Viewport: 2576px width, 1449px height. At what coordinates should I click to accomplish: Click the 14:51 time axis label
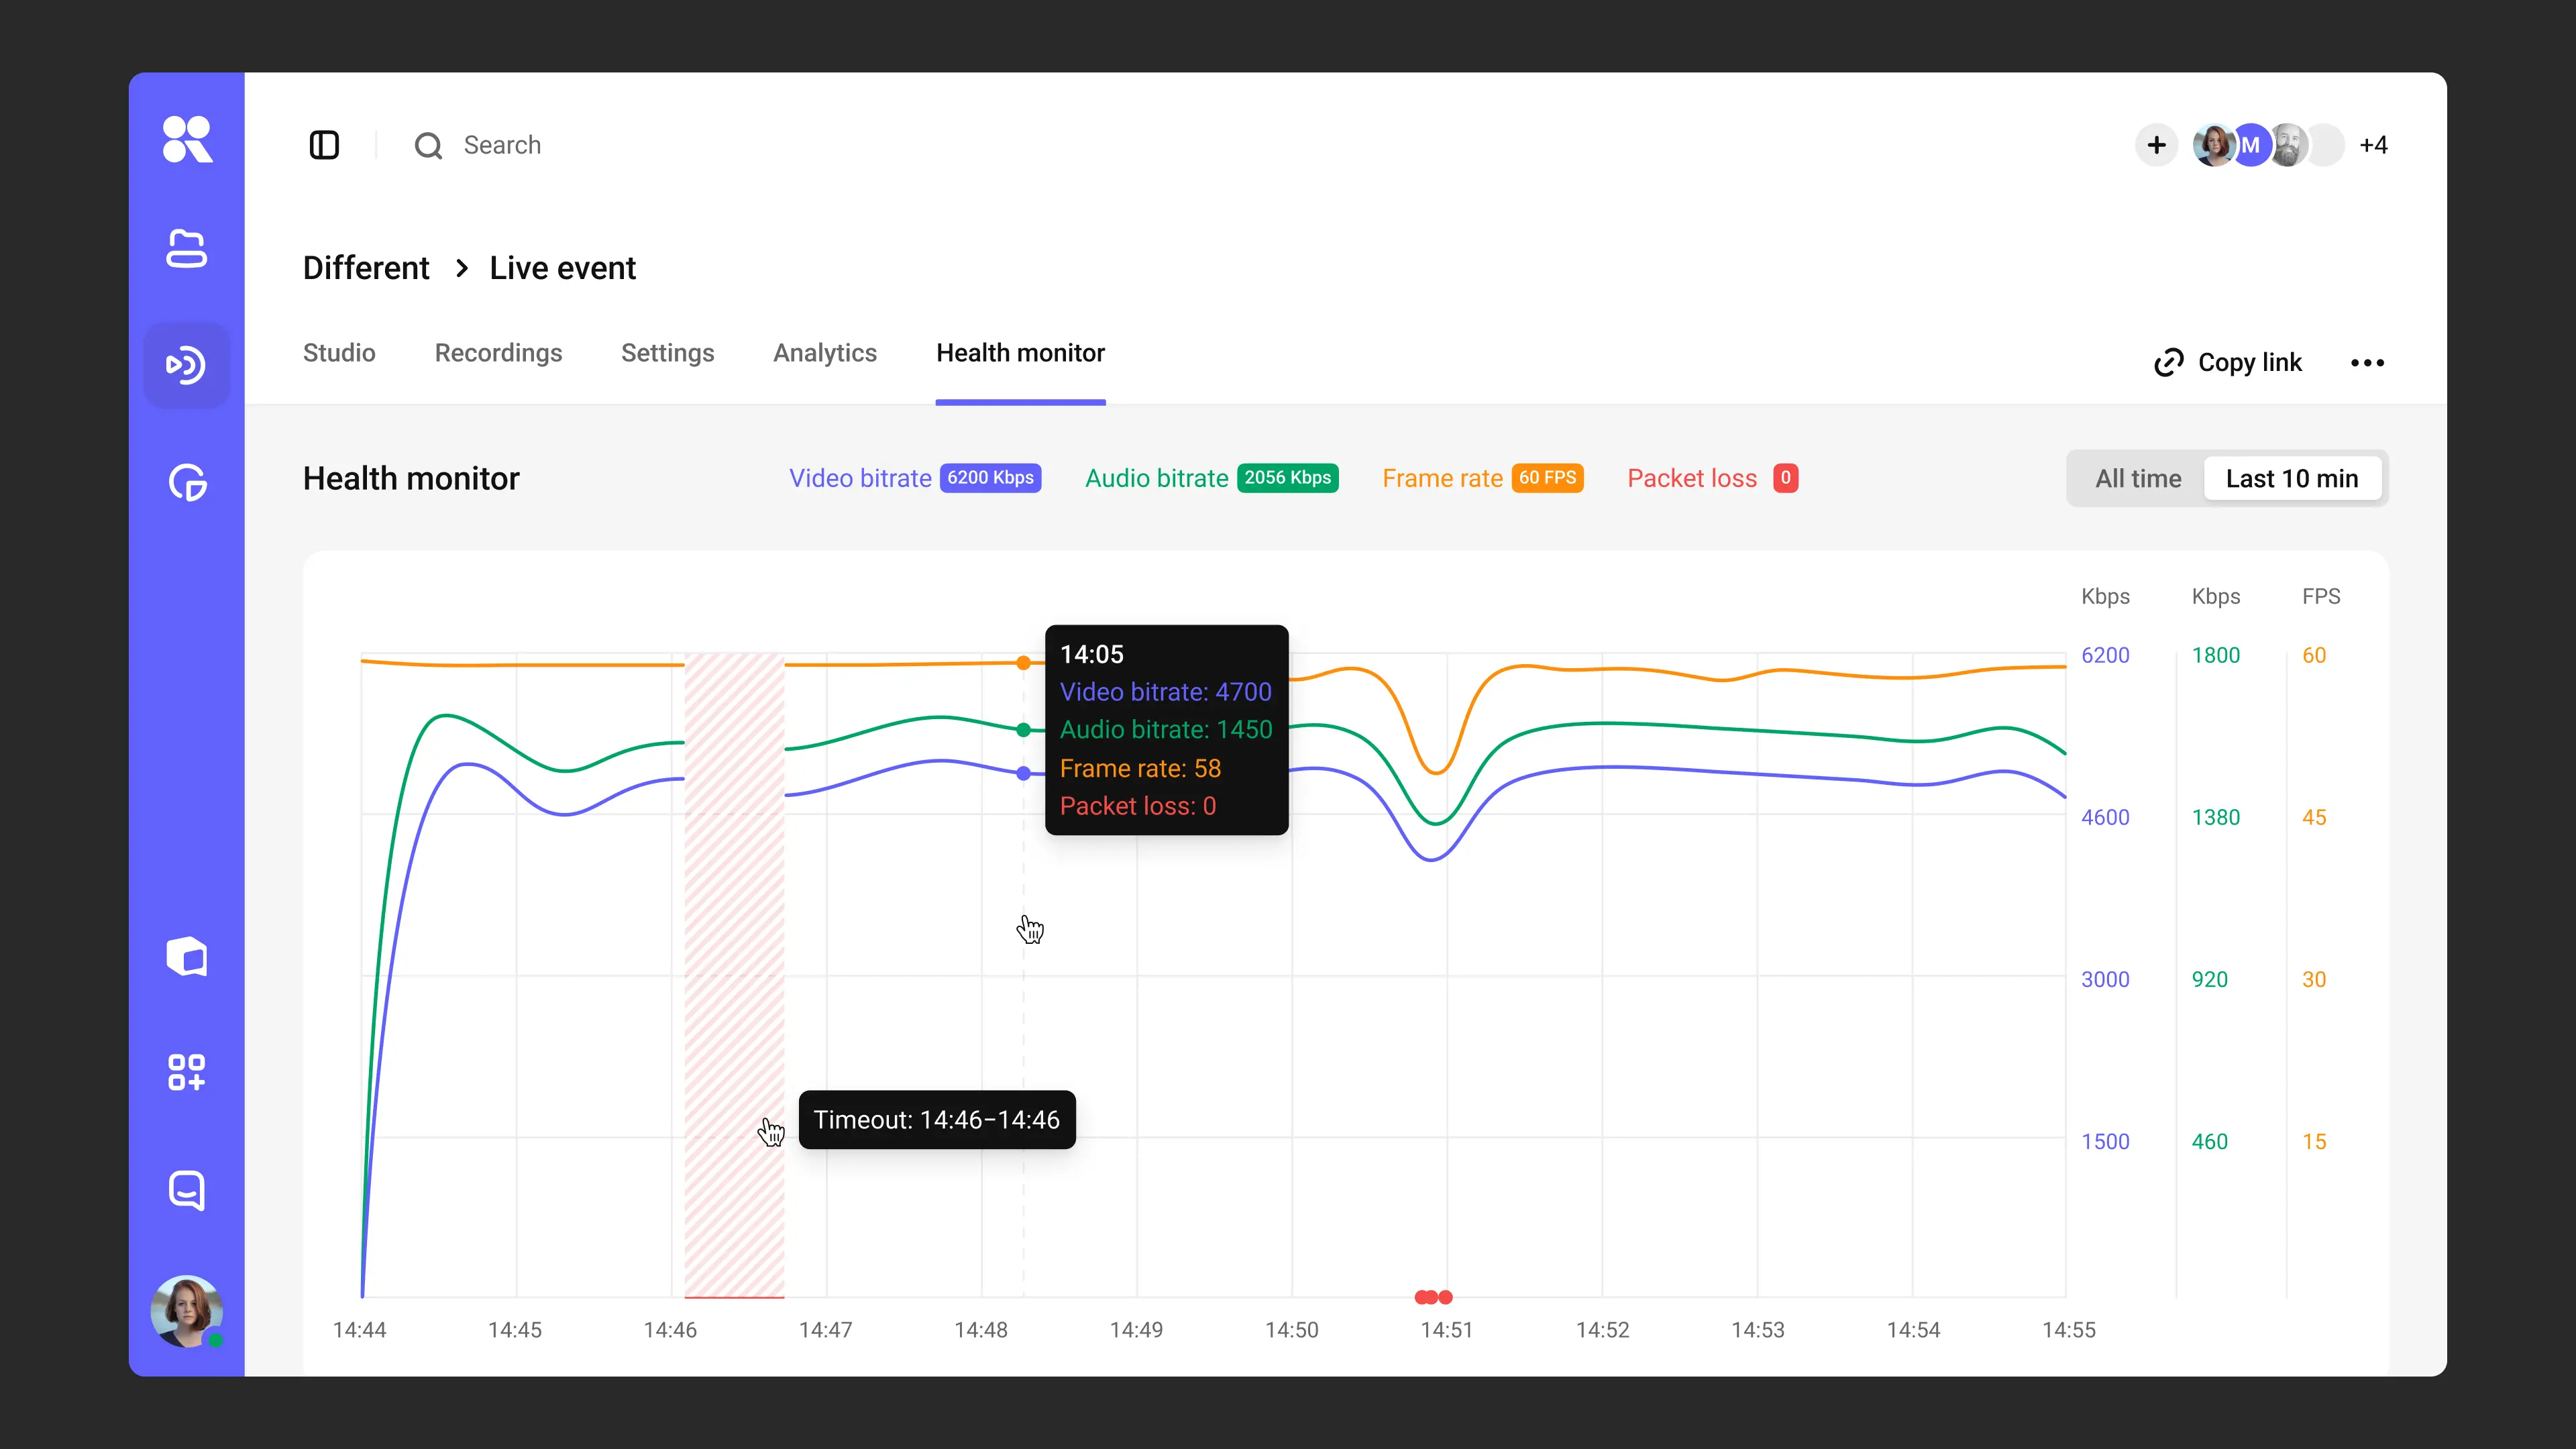coord(1447,1330)
